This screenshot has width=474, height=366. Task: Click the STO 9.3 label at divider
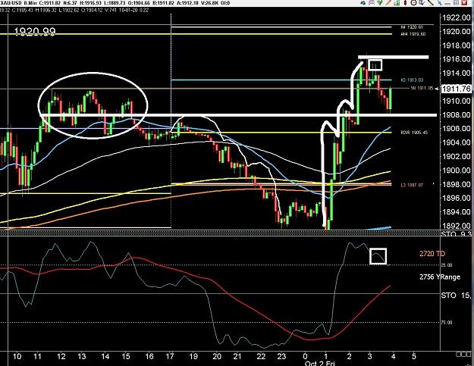pyautogui.click(x=456, y=234)
